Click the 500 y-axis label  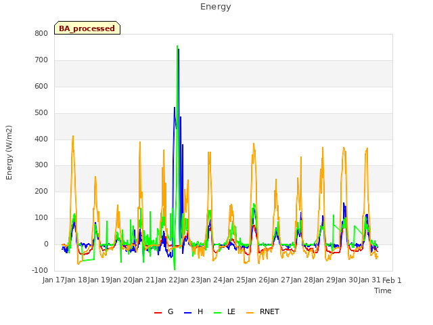(x=41, y=113)
